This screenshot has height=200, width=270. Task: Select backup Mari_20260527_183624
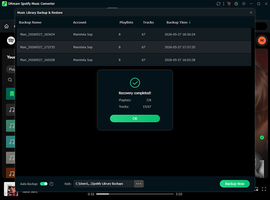point(134,34)
